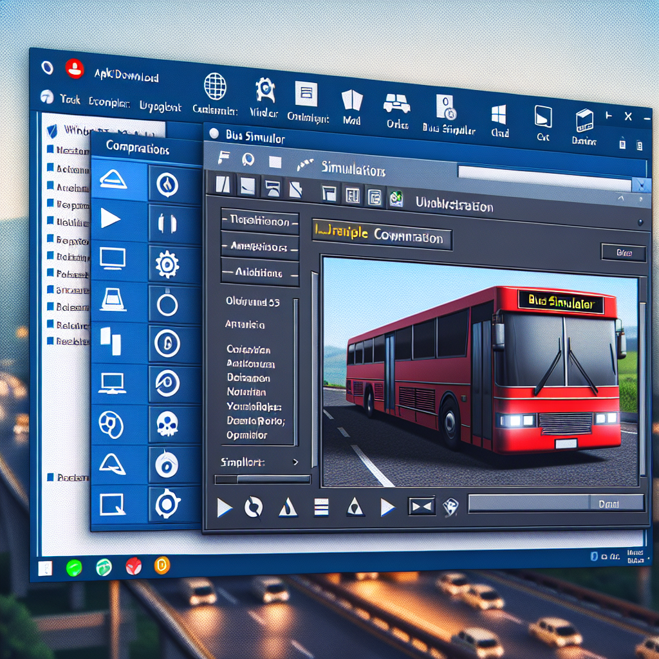Click the gauge icon beside Simulations
This screenshot has height=659, width=659.
306,165
